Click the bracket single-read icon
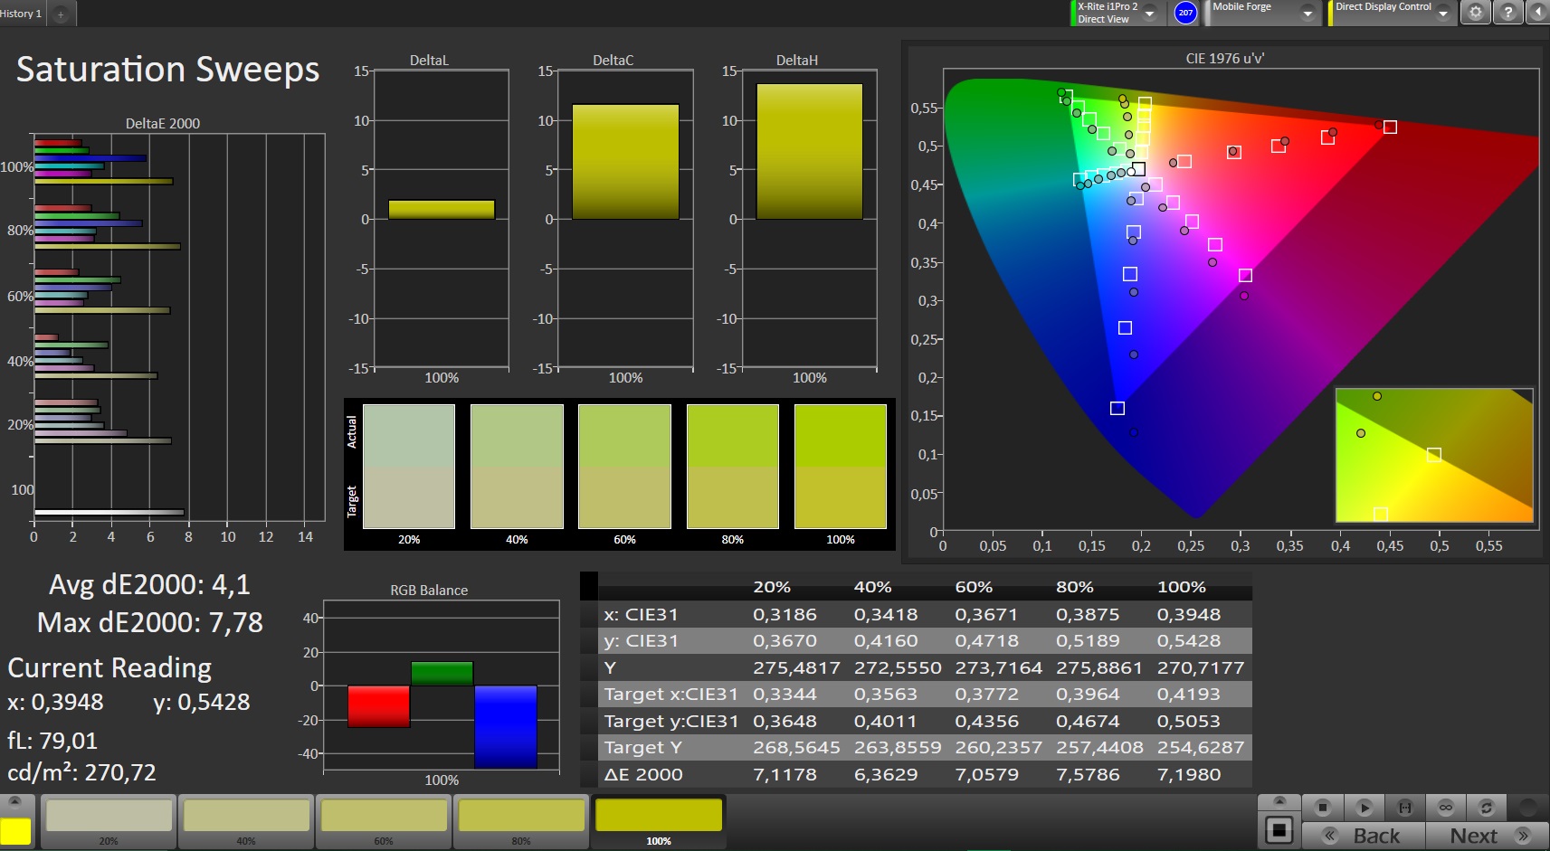This screenshot has height=851, width=1550. pyautogui.click(x=1405, y=807)
